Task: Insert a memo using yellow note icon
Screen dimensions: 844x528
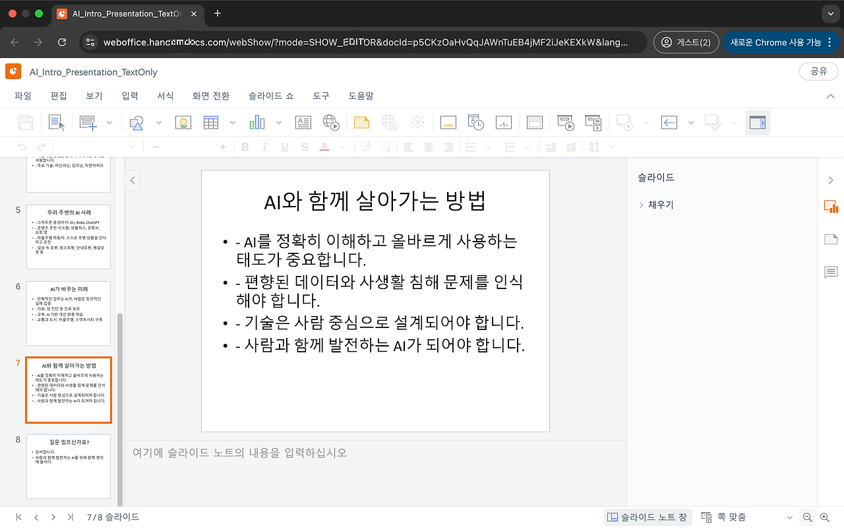Action: point(361,122)
